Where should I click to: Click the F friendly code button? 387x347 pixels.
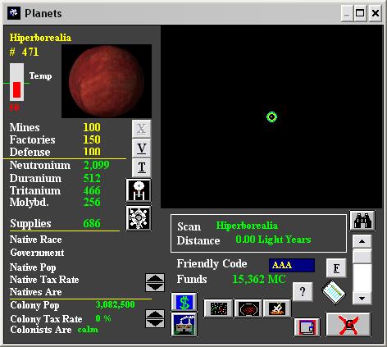point(336,268)
